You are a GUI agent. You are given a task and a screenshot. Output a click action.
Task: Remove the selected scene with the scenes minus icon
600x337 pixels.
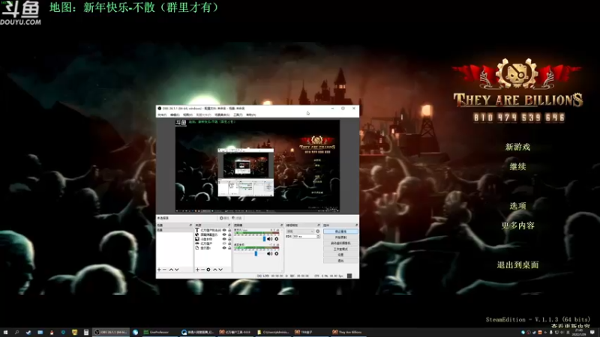coord(164,270)
